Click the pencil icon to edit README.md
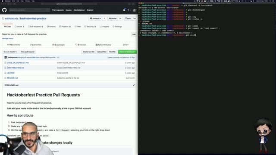 point(134,85)
